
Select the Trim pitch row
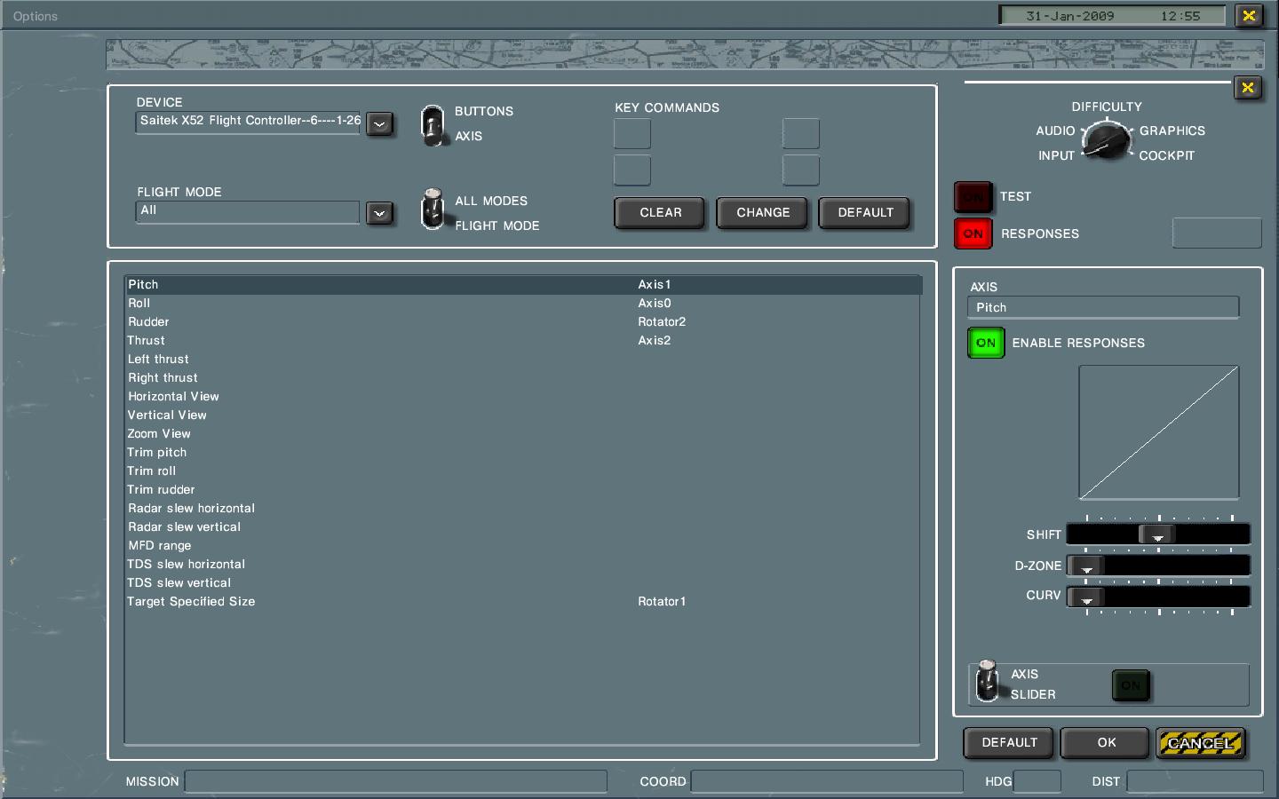[523, 453]
